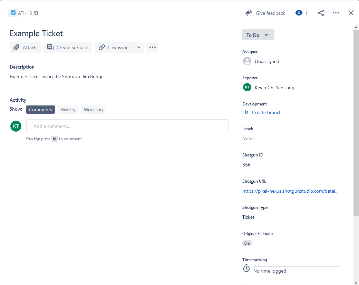The height and width of the screenshot is (285, 359).
Task: Toggle the watch issue eye icon
Action: click(299, 13)
